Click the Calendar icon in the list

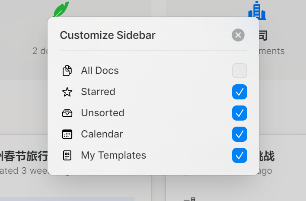coord(67,134)
